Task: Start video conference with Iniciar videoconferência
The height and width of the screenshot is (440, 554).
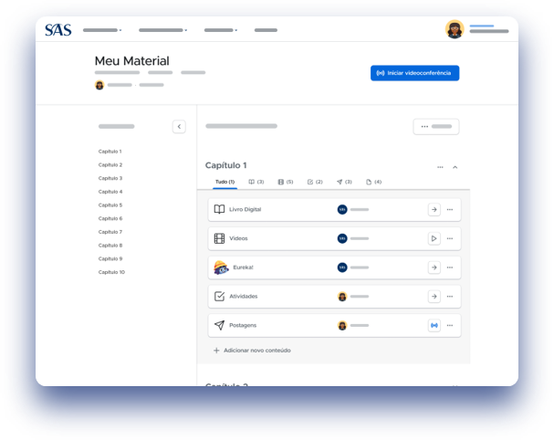Action: pyautogui.click(x=414, y=73)
